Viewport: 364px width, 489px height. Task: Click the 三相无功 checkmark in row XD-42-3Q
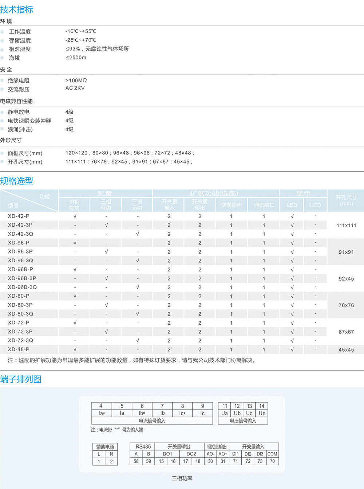138,234
